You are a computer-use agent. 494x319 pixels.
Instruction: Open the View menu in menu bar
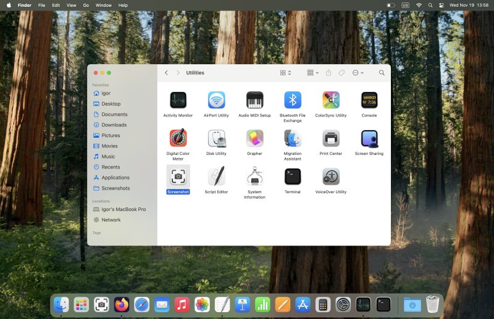point(70,5)
